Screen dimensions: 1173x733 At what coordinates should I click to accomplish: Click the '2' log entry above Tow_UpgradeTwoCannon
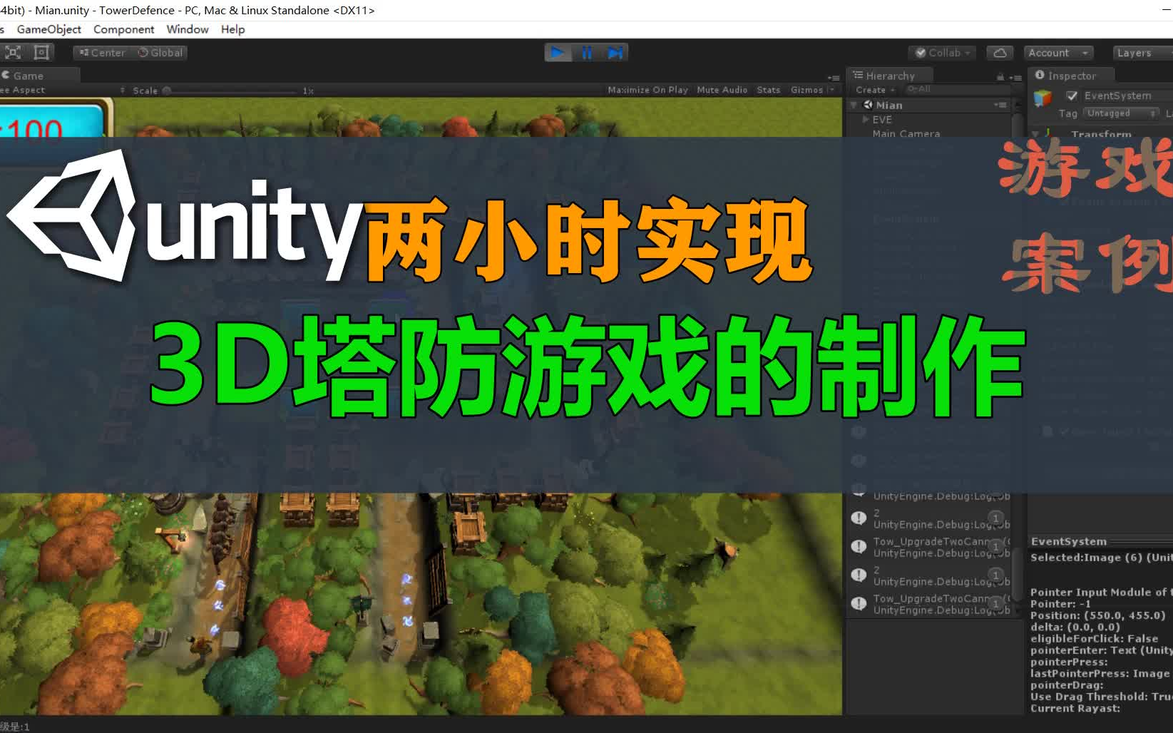(930, 518)
